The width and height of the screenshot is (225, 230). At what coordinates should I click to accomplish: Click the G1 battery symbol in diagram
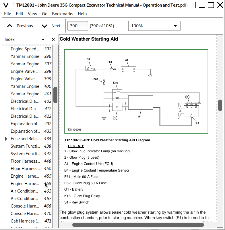tap(128, 71)
